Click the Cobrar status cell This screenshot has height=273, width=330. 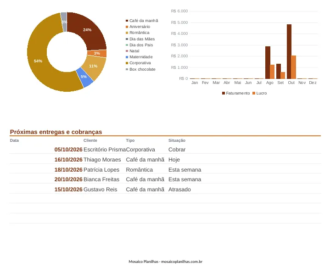coord(177,150)
